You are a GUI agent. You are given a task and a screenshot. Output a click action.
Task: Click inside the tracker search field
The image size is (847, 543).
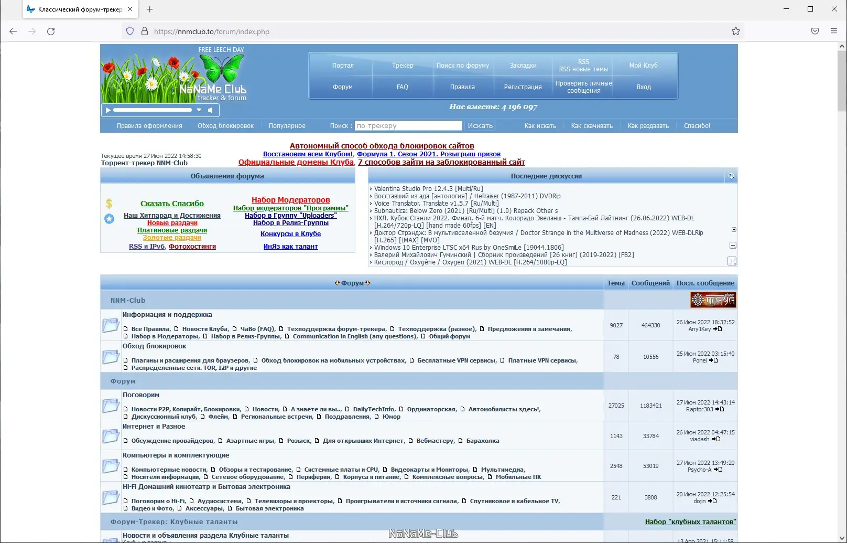pos(408,125)
